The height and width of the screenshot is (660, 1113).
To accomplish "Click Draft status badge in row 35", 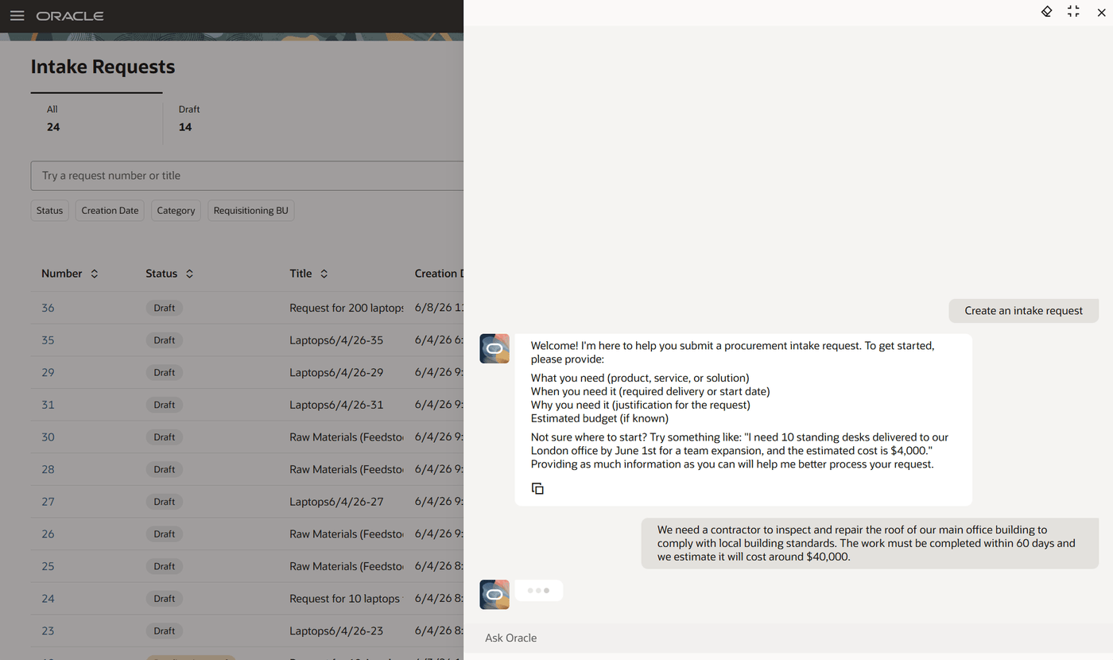I will click(165, 340).
